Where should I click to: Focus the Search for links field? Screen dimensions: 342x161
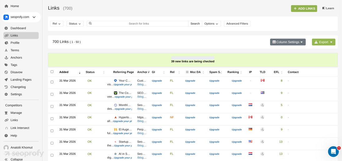pos(139,24)
